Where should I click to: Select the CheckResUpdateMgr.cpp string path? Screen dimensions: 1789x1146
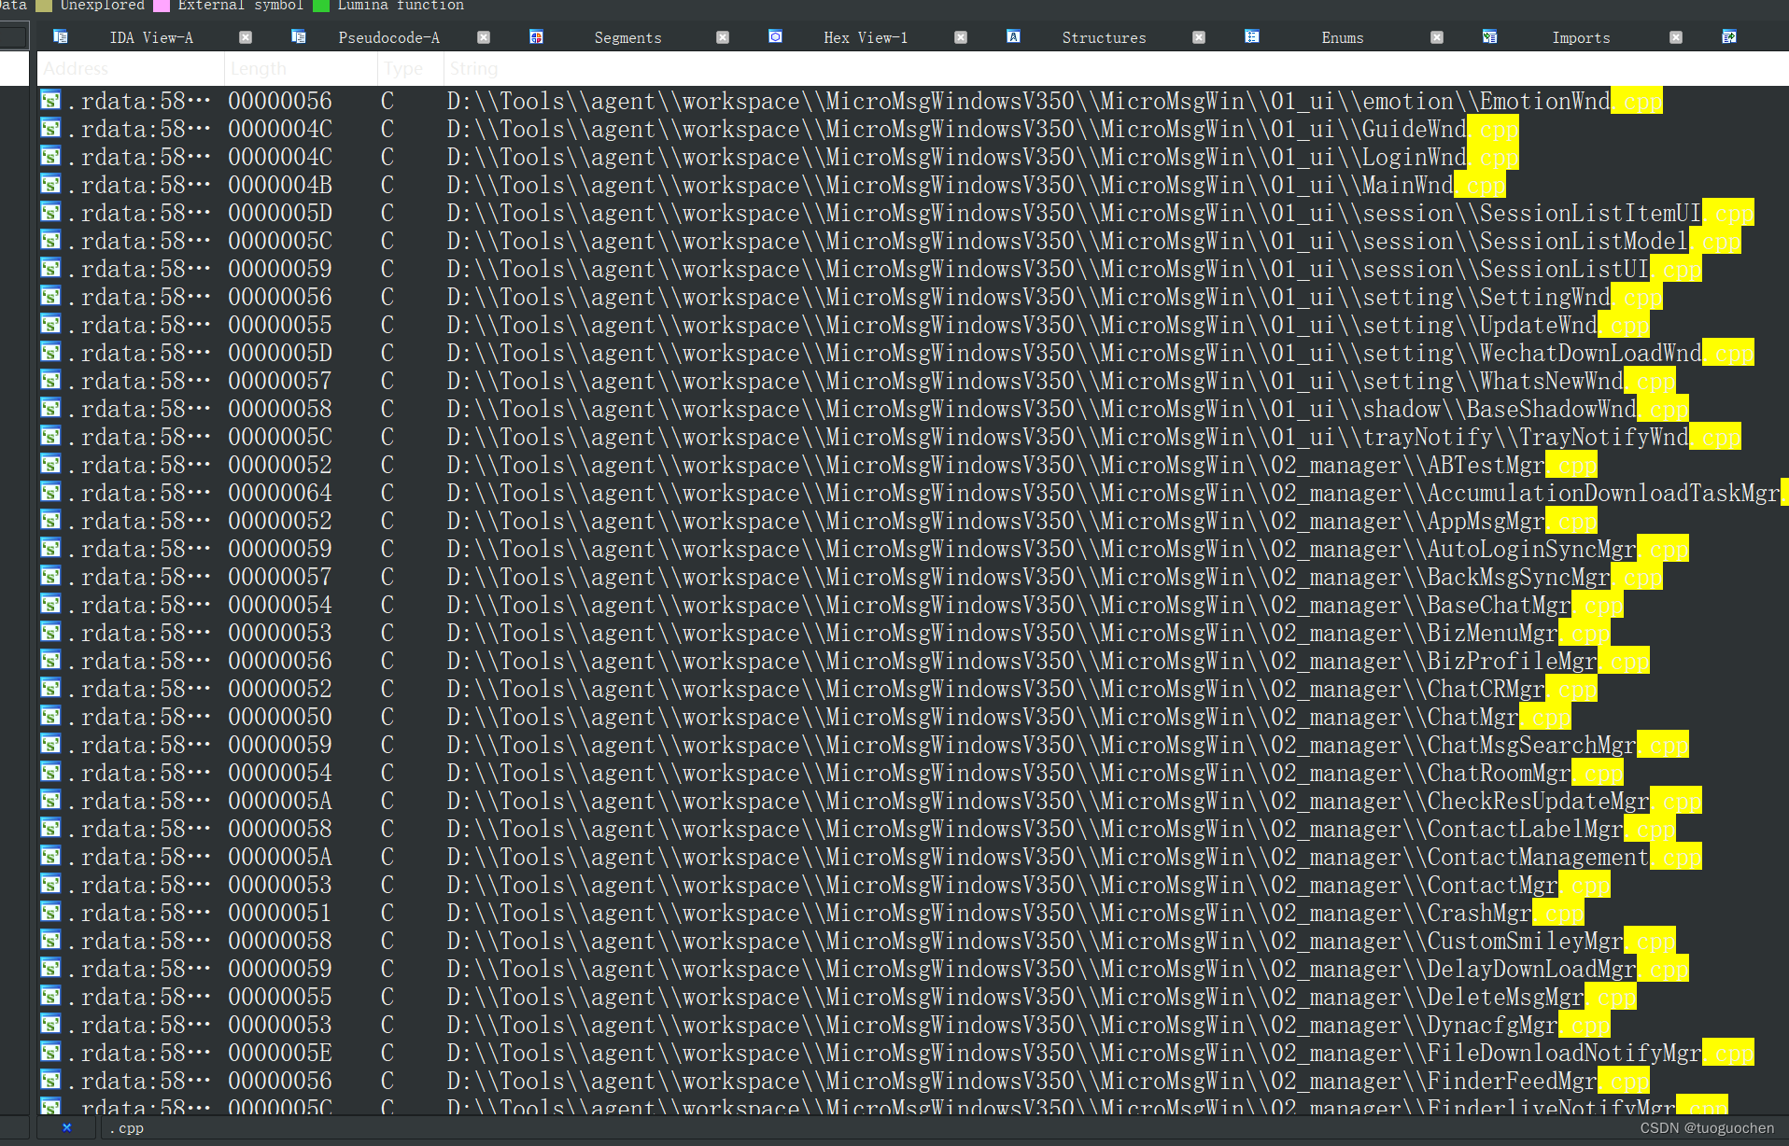click(x=1074, y=801)
